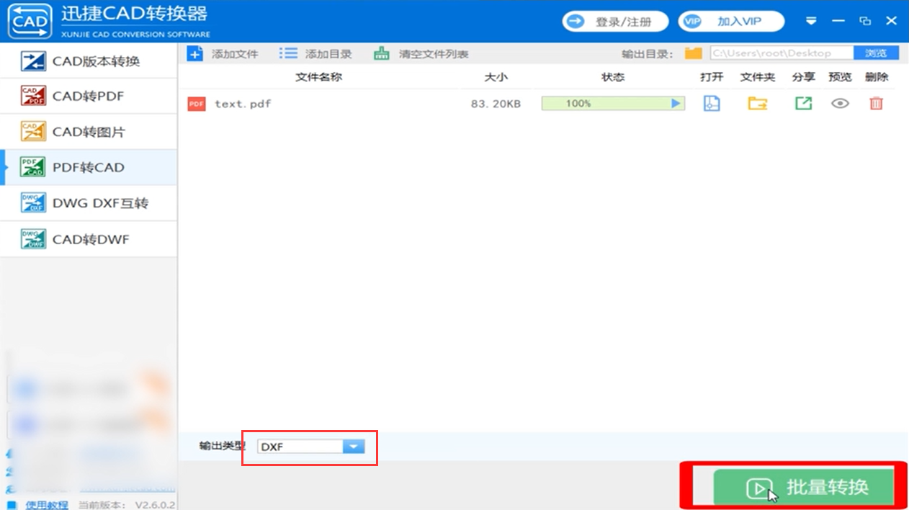Preview text.pdf with the eye icon

click(x=840, y=104)
